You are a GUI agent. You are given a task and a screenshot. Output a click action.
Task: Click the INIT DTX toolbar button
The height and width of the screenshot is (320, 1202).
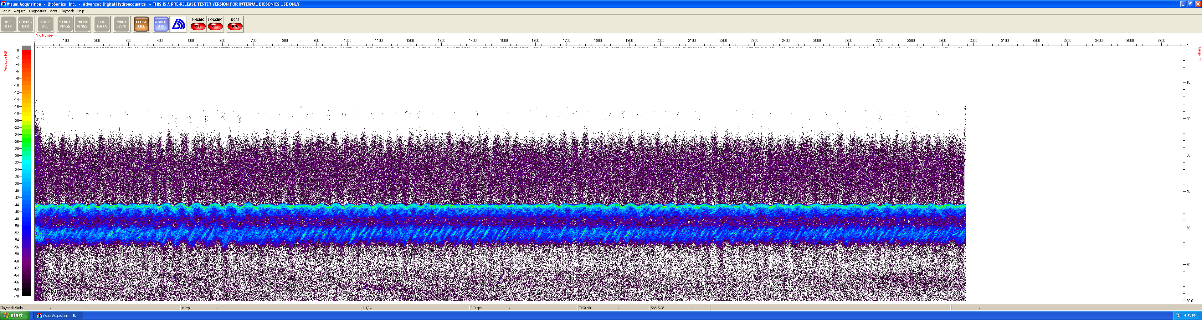pyautogui.click(x=8, y=24)
